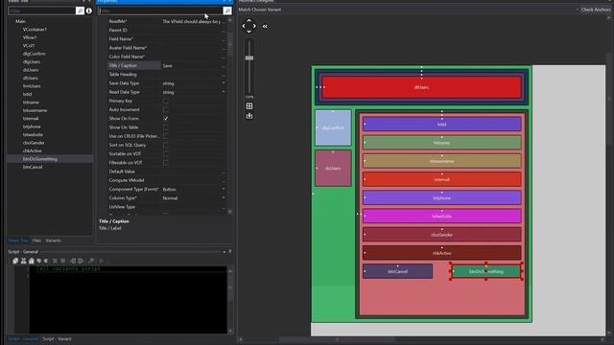The image size is (614, 345).
Task: Open the Match Chosen Variant dropdown
Action: (x=578, y=10)
